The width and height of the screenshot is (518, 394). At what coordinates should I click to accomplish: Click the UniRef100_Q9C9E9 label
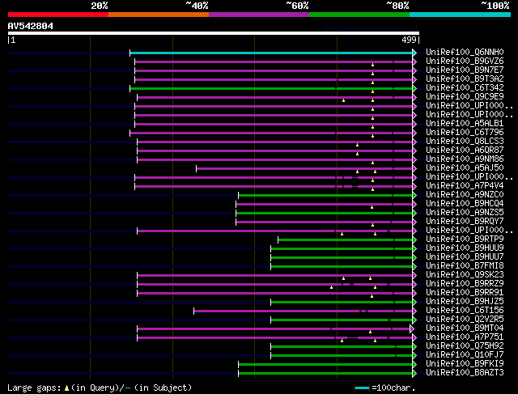(x=464, y=97)
